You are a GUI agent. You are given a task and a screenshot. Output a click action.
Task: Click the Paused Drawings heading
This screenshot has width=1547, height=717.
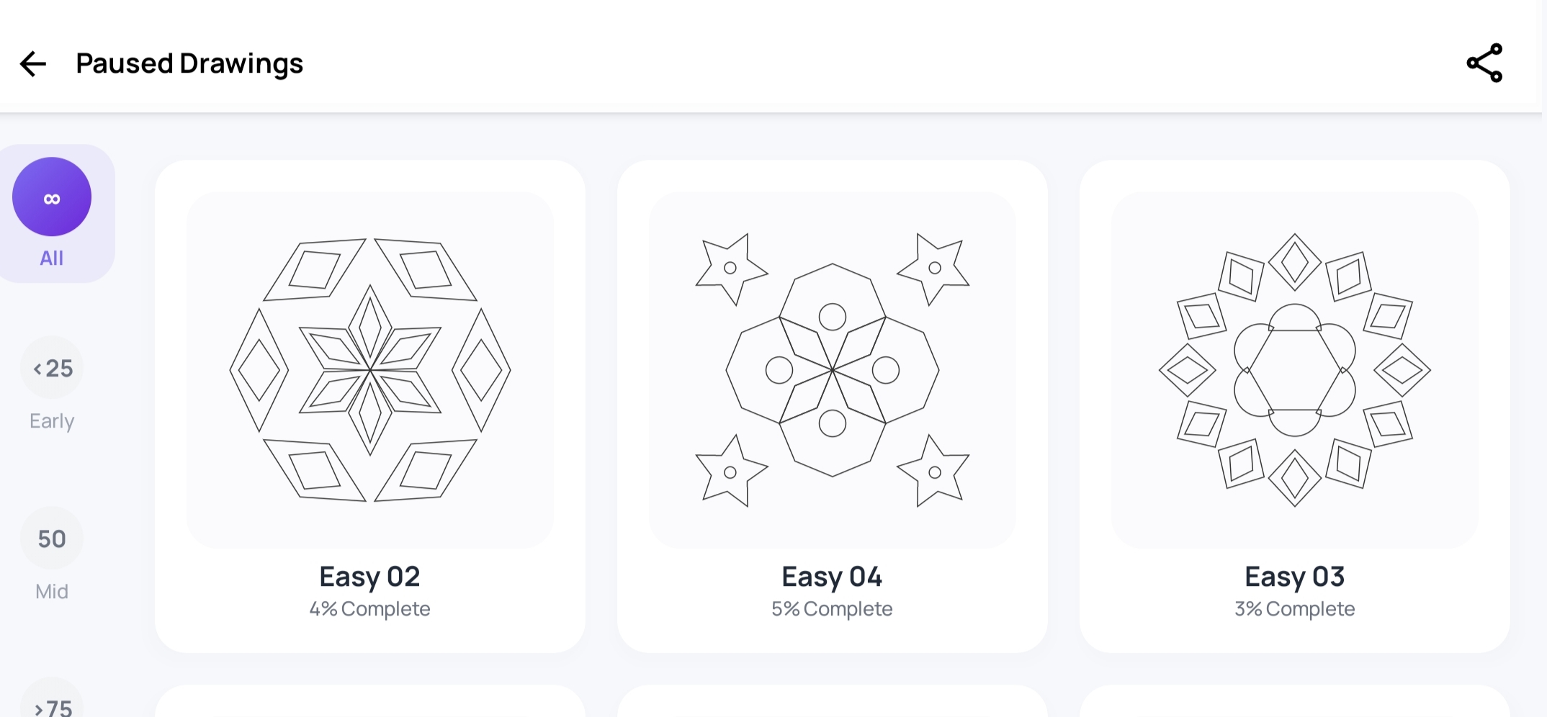tap(189, 63)
